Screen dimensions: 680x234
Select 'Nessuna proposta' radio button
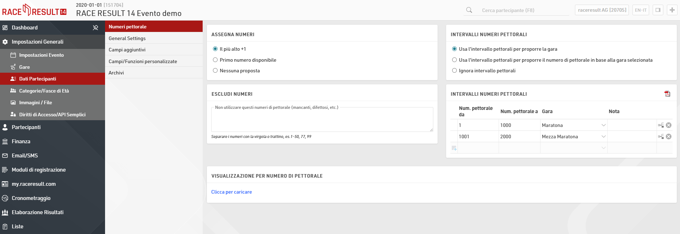tap(215, 71)
